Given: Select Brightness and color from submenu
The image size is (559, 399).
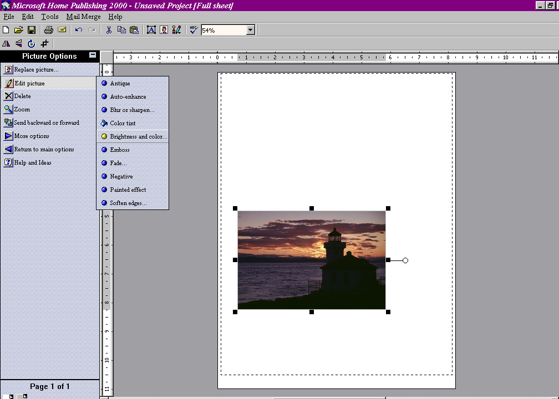Looking at the screenshot, I should [138, 136].
